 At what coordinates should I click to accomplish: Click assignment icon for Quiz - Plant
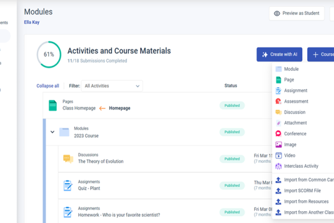pos(68,186)
